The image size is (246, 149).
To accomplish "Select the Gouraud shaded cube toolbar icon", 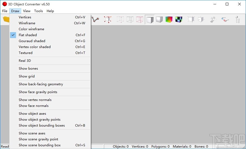I will coord(159,19).
